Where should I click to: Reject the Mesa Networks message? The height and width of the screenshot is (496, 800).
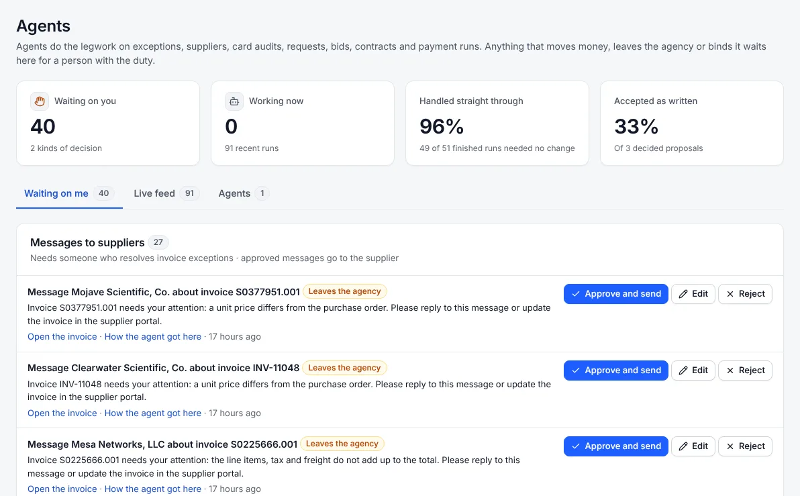pos(746,446)
